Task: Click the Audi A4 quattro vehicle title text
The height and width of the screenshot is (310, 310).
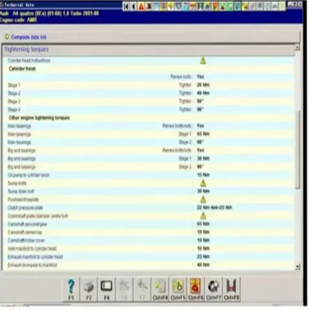Action: [x=49, y=14]
